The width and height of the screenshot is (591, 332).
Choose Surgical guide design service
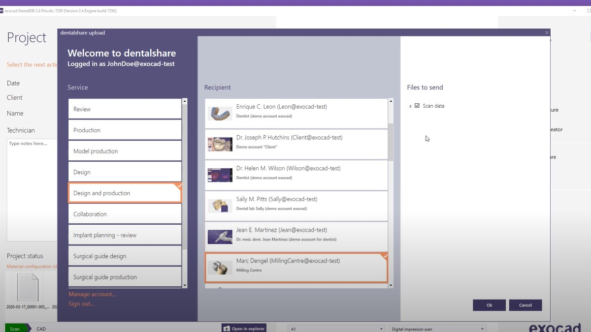[125, 256]
